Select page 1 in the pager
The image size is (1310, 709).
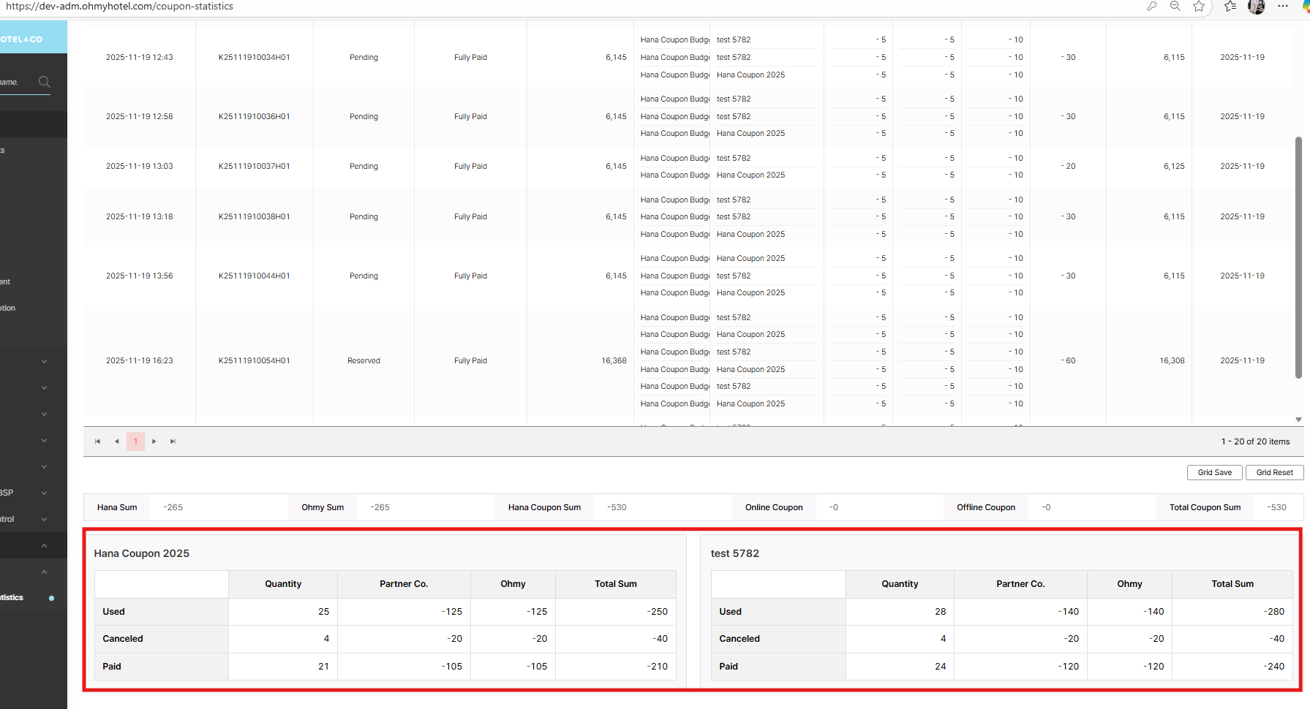[135, 441]
